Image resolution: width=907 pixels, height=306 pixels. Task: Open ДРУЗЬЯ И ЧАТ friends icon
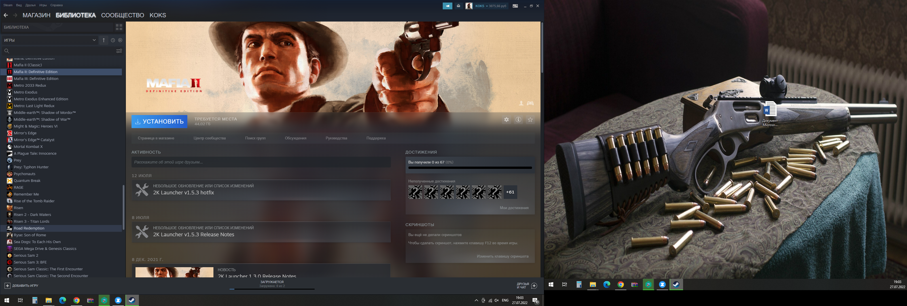[x=534, y=286]
